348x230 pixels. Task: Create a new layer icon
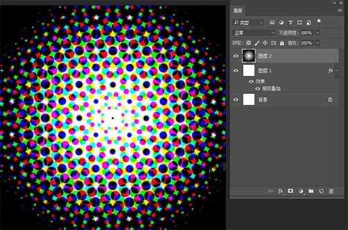(321, 191)
